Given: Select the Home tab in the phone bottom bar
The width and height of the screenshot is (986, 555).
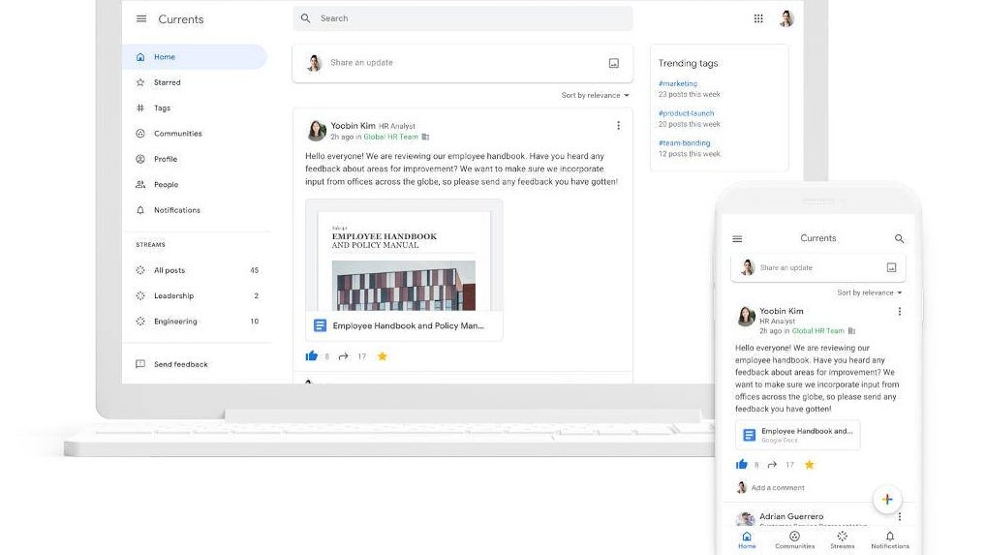Looking at the screenshot, I should point(747,540).
